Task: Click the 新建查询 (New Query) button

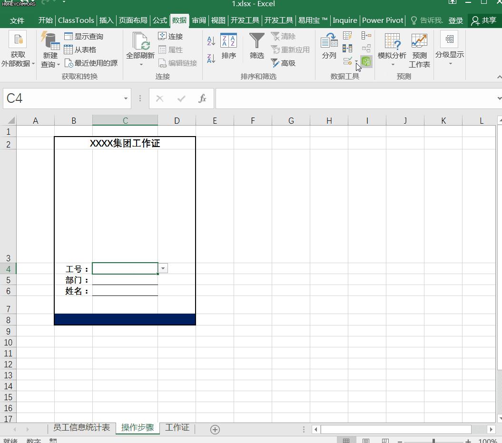Action: click(50, 49)
